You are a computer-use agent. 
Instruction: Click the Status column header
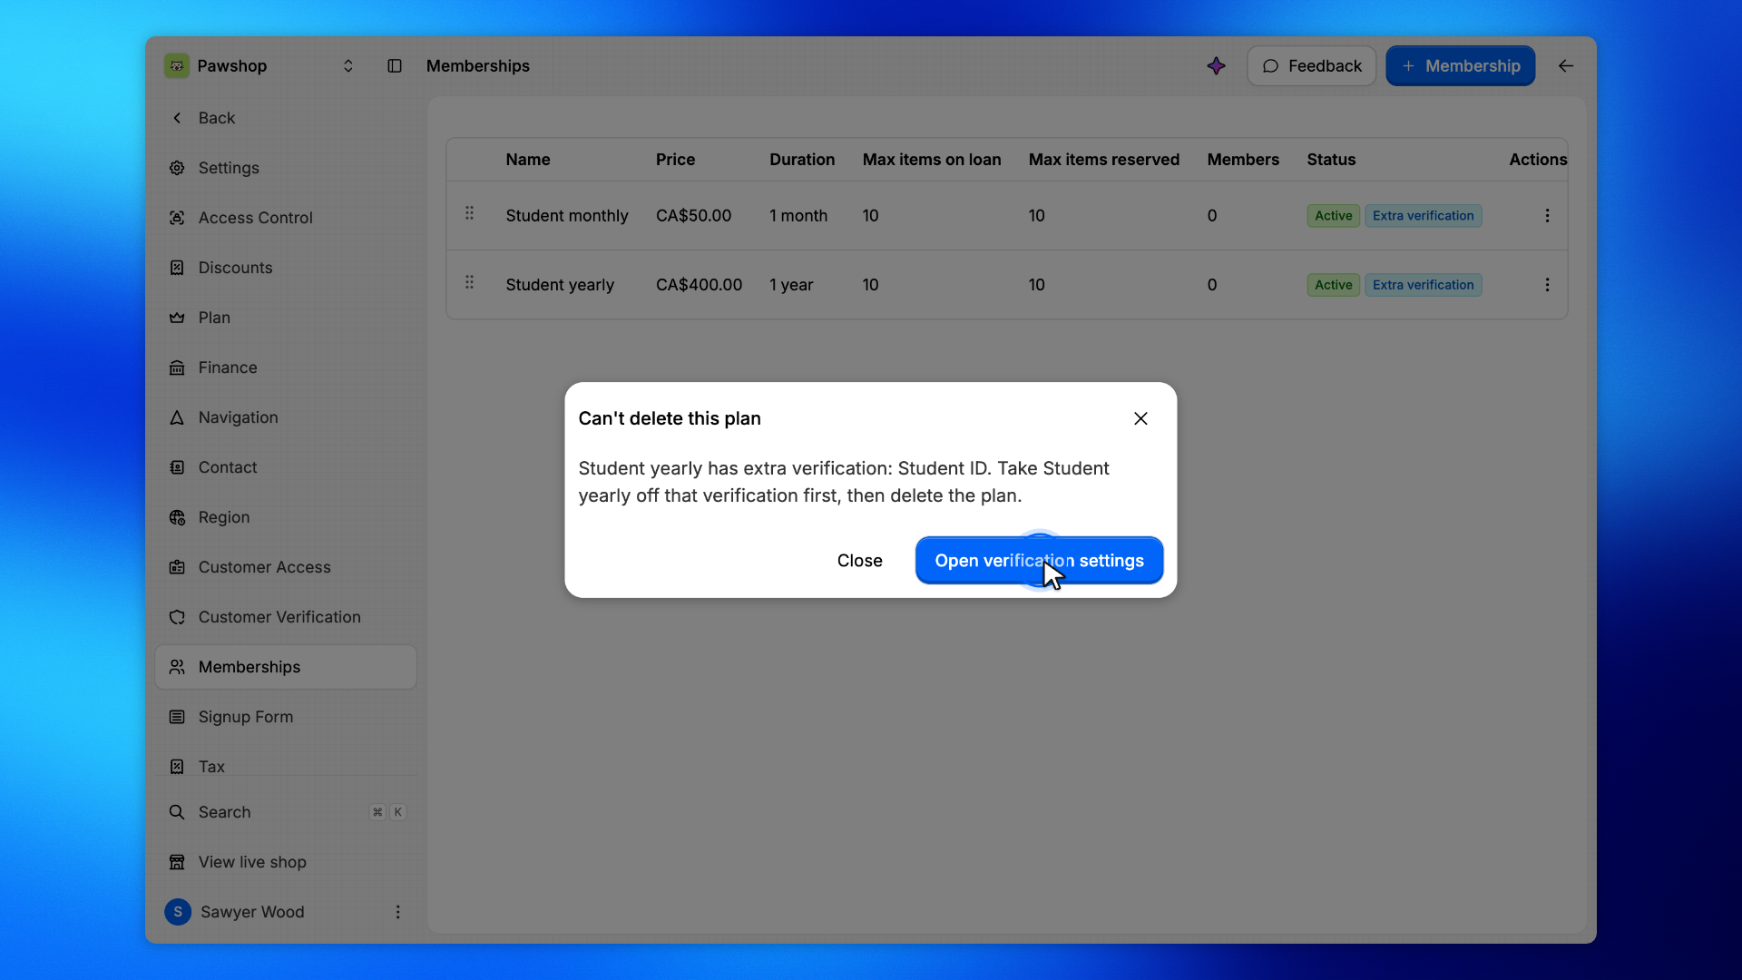(x=1331, y=160)
